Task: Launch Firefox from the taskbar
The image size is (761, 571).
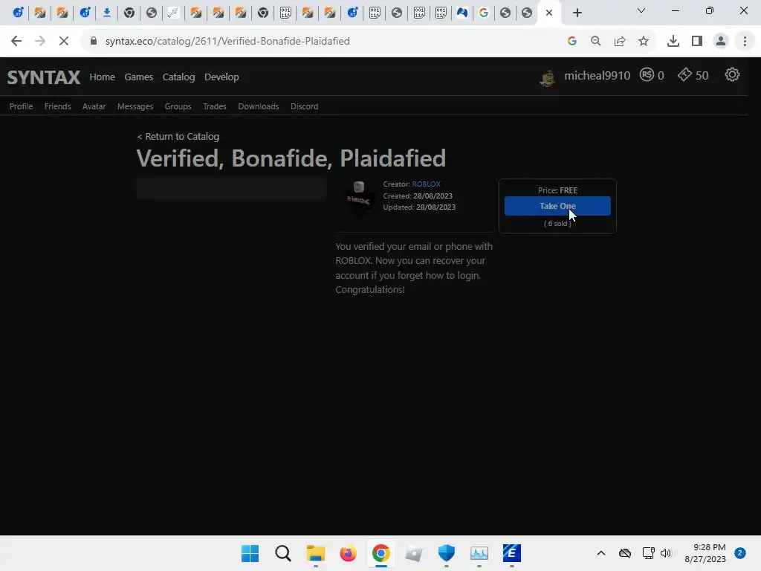Action: pos(348,553)
